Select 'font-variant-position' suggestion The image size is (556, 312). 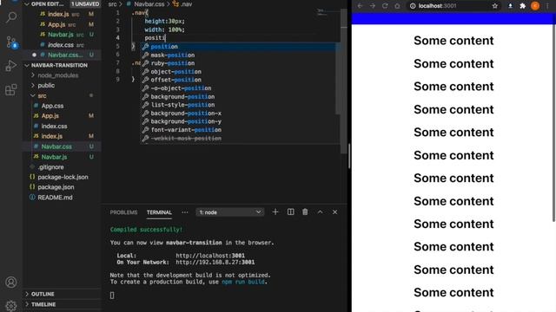point(238,130)
